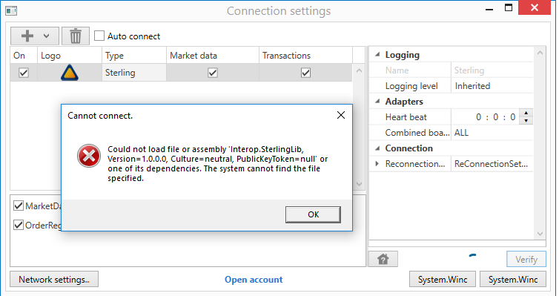The height and width of the screenshot is (296, 559).
Task: Click the plus add connection icon
Action: click(27, 36)
